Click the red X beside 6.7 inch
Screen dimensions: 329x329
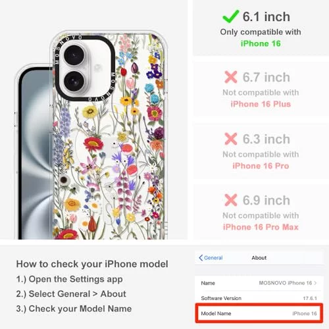tap(231, 77)
